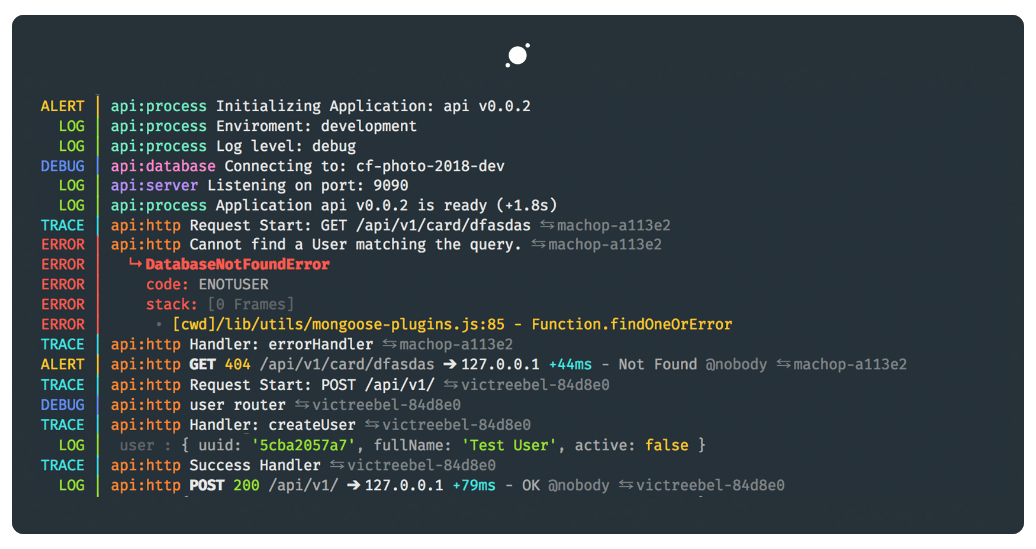
Task: Select the text 'user router'
Action: (237, 405)
